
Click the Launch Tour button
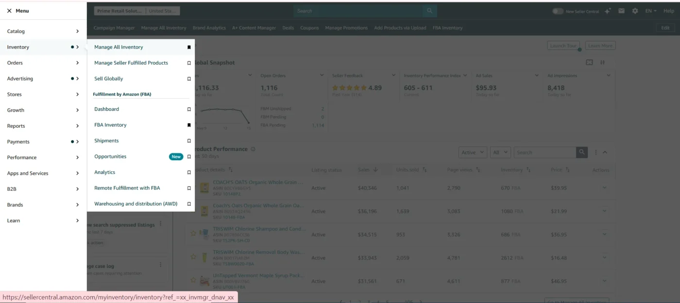click(x=562, y=46)
